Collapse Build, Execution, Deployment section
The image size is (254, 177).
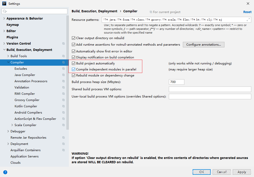[x=4, y=50]
